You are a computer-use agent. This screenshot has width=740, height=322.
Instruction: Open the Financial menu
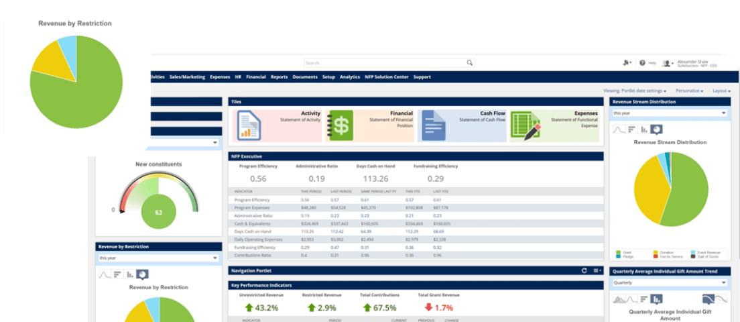click(x=256, y=77)
